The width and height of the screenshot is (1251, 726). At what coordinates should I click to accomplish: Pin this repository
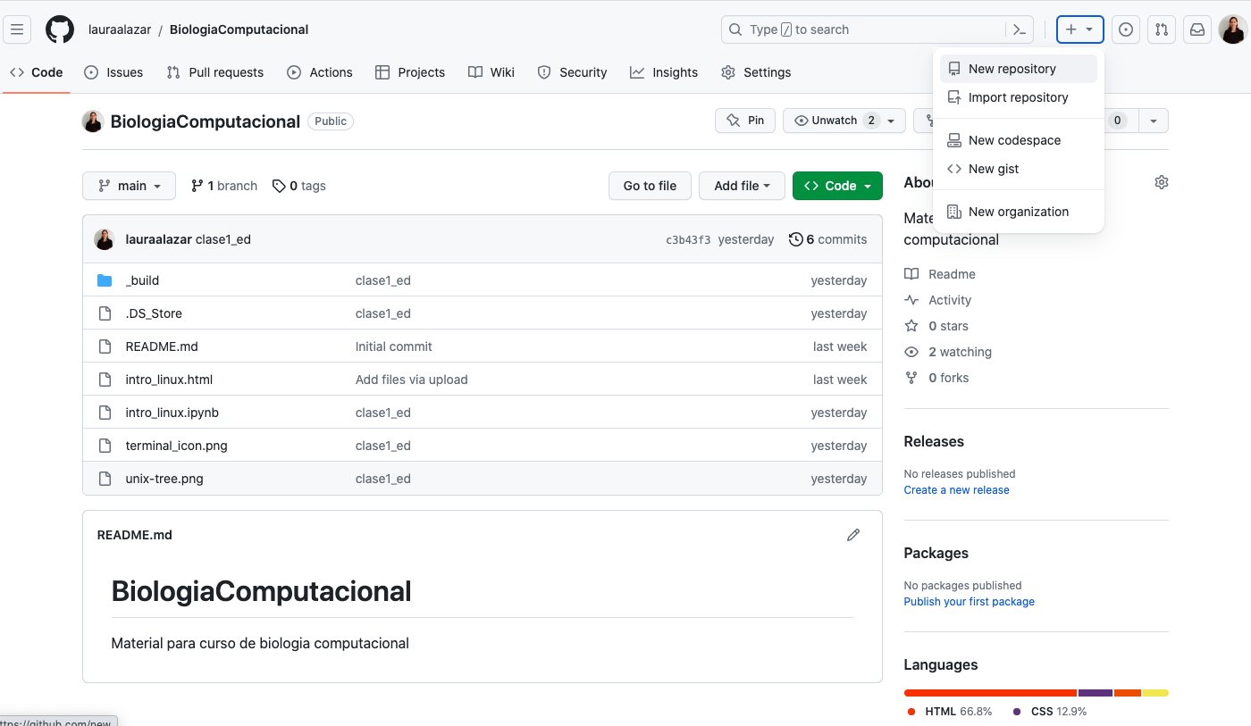tap(744, 120)
